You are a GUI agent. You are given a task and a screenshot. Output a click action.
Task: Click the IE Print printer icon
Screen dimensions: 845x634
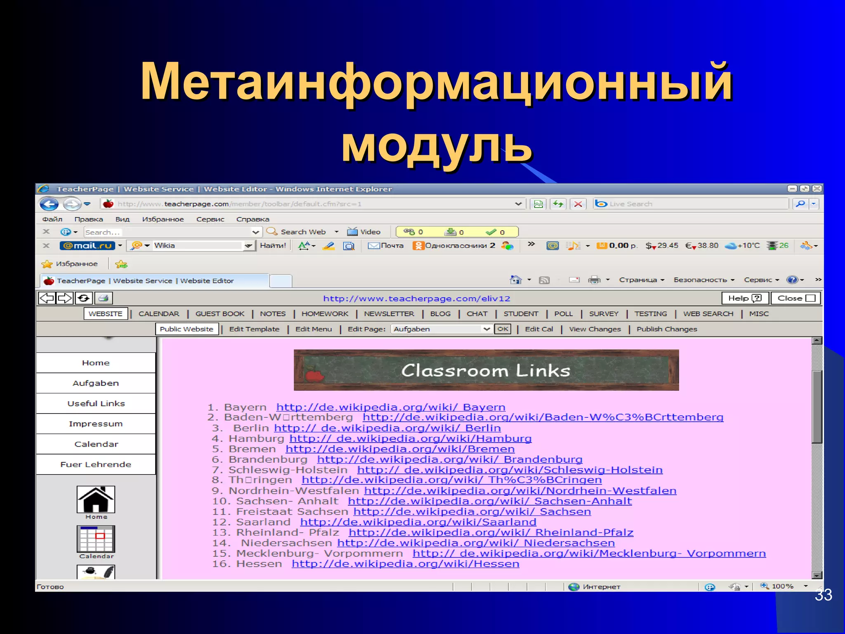click(x=594, y=280)
